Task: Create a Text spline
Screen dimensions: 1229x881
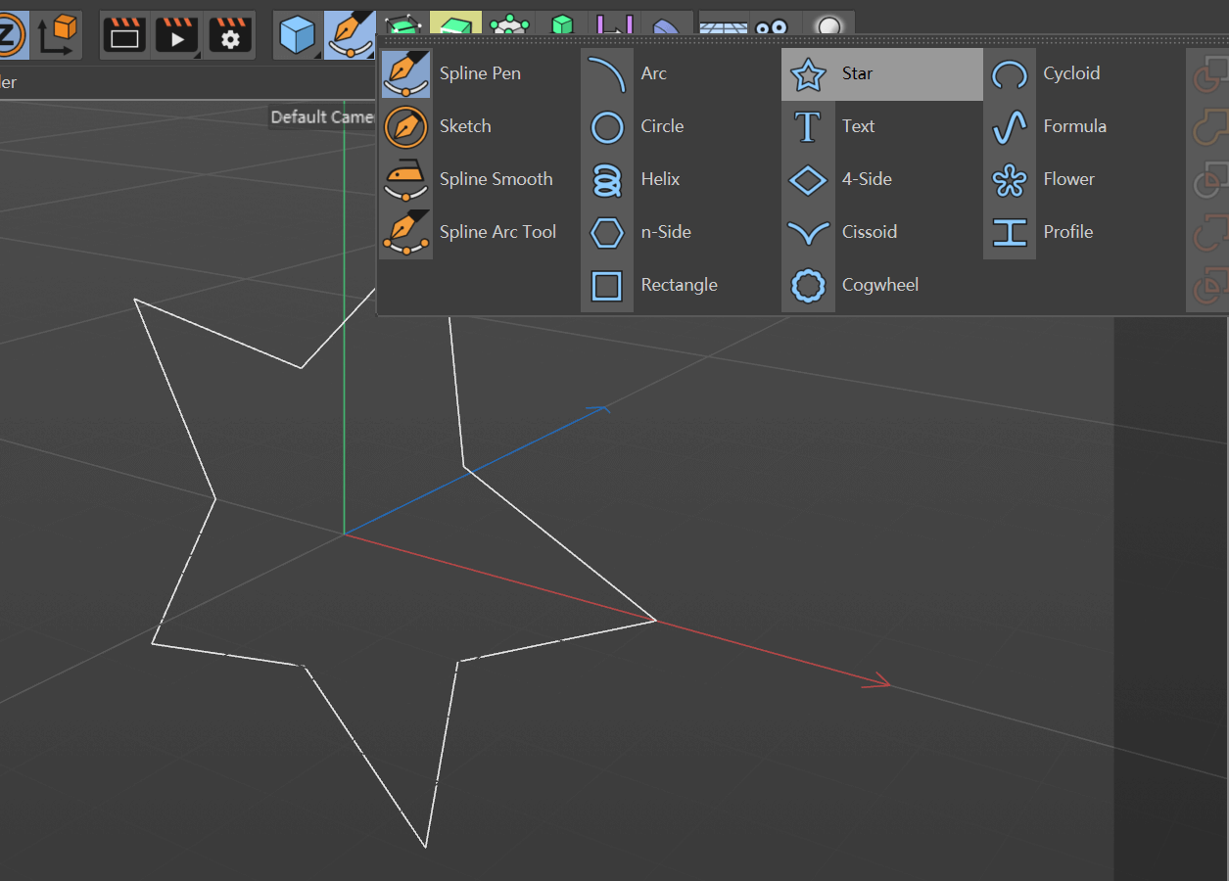Action: pyautogui.click(x=881, y=126)
